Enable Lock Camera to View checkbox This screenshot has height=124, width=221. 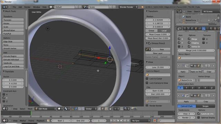pyautogui.click(x=147, y=83)
